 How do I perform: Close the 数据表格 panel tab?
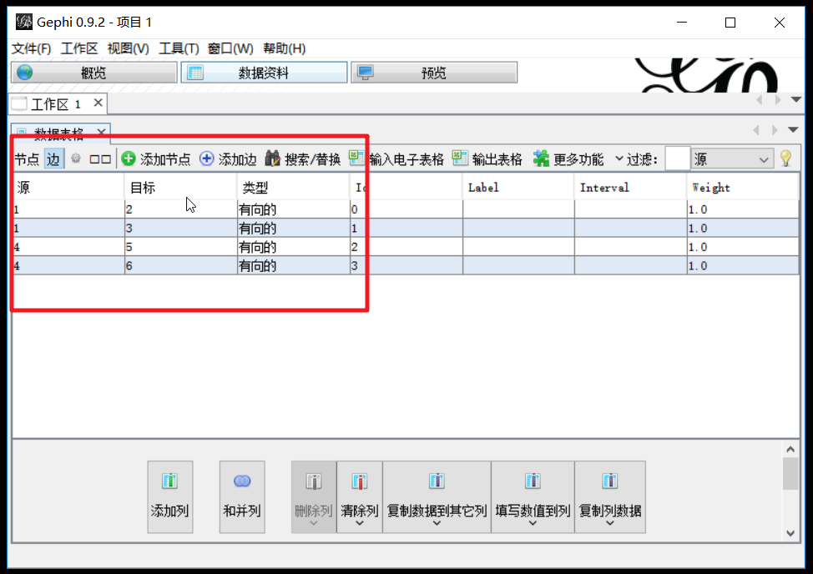click(101, 132)
